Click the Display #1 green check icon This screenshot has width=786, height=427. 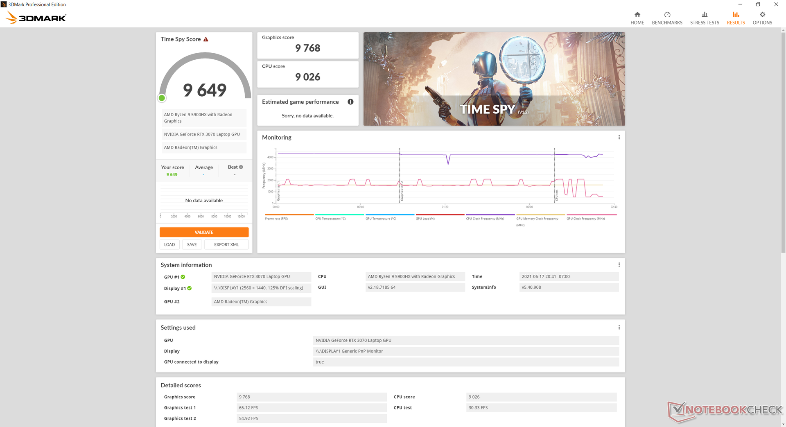[x=190, y=288]
